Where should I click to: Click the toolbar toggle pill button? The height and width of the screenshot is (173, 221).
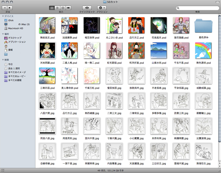(217, 2)
